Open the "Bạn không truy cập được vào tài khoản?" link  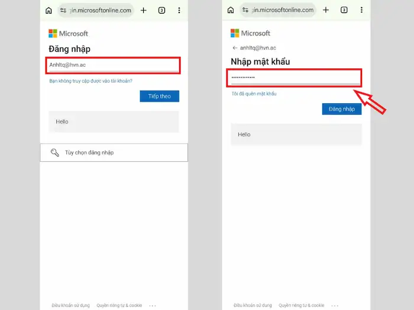91,81
